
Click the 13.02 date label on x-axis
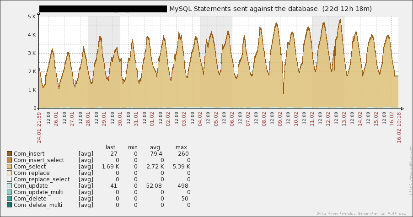[344, 119]
